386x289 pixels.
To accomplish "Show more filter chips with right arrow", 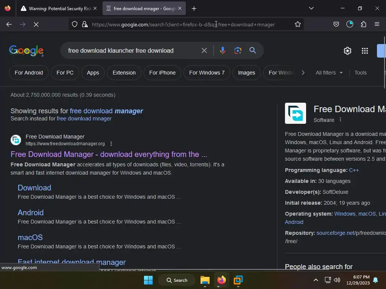I will point(303,73).
